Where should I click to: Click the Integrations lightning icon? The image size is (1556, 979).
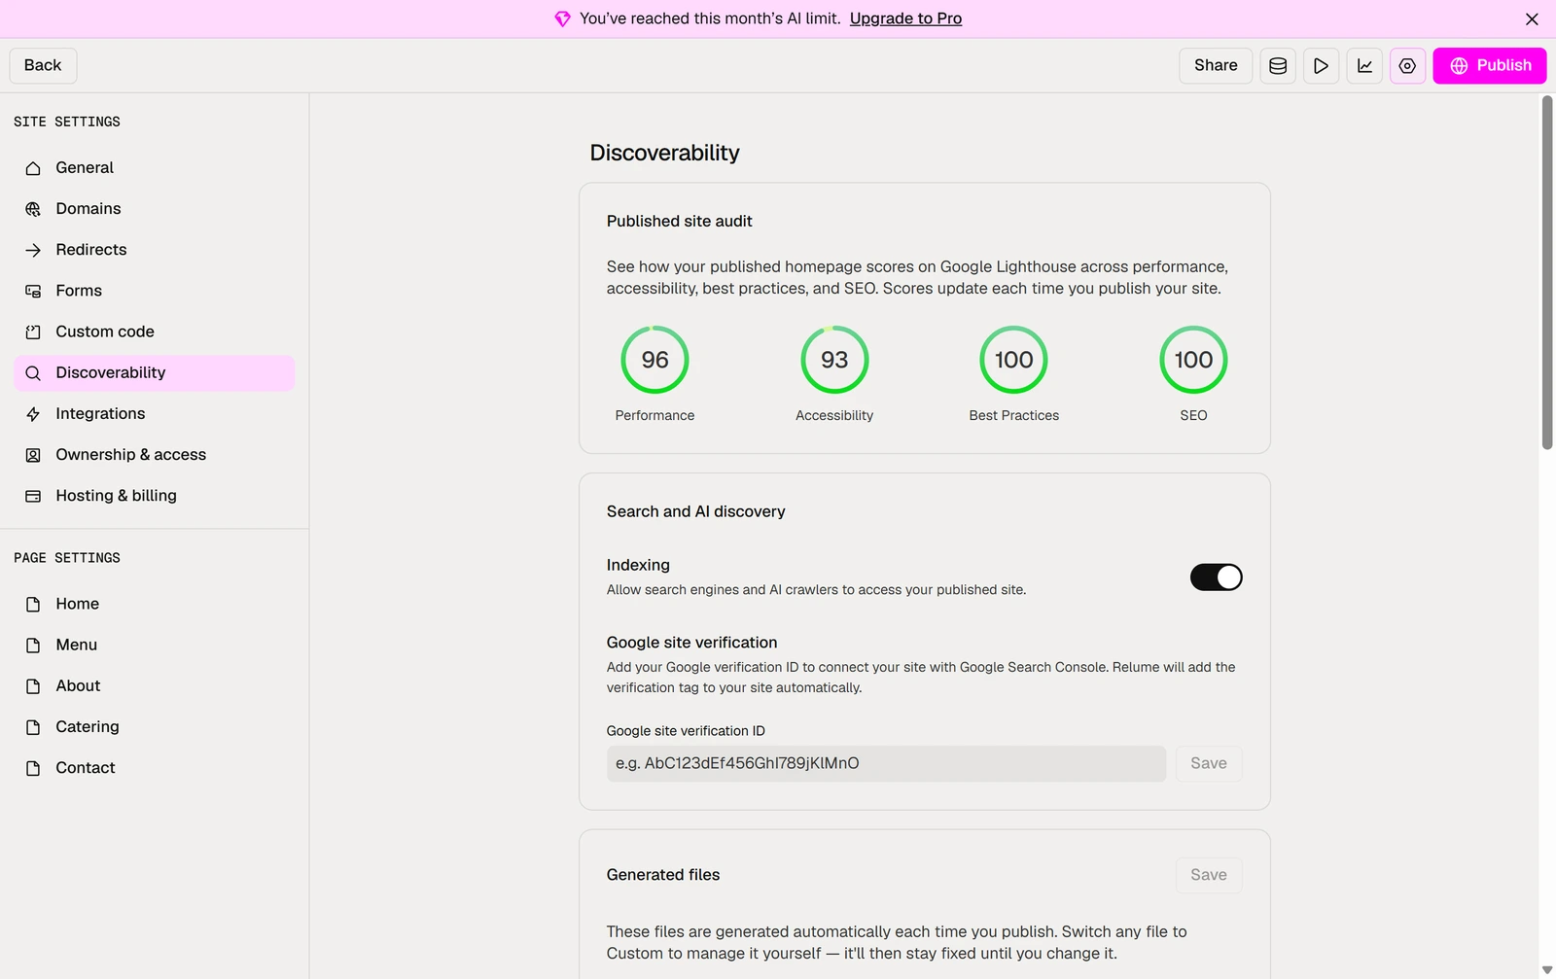pyautogui.click(x=33, y=414)
